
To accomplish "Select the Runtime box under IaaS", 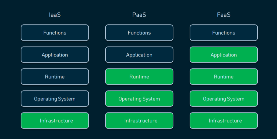I will (55, 77).
